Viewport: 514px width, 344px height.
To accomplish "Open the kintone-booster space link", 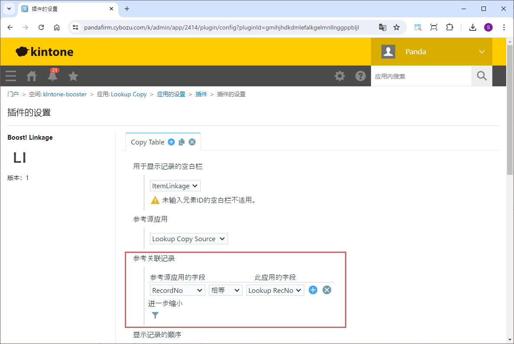I will coord(65,94).
